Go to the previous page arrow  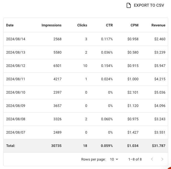coord(152,159)
